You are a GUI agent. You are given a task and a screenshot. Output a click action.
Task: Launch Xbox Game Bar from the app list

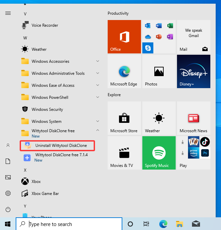[x=60, y=194]
